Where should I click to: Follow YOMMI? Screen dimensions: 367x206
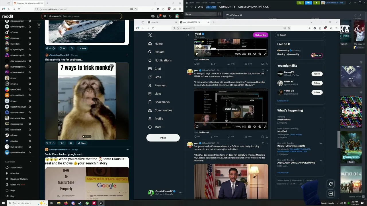click(317, 92)
